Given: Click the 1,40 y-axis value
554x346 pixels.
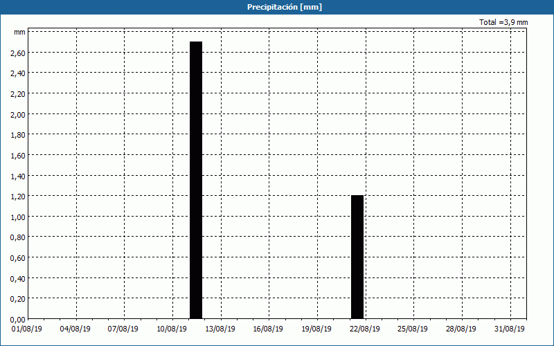Looking at the screenshot, I should point(18,176).
